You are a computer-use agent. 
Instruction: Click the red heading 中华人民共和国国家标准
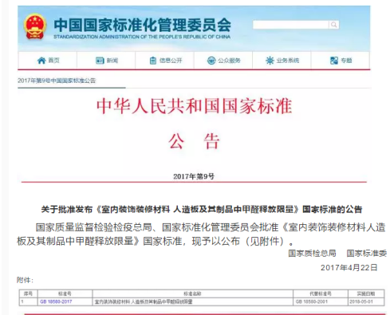(x=194, y=106)
